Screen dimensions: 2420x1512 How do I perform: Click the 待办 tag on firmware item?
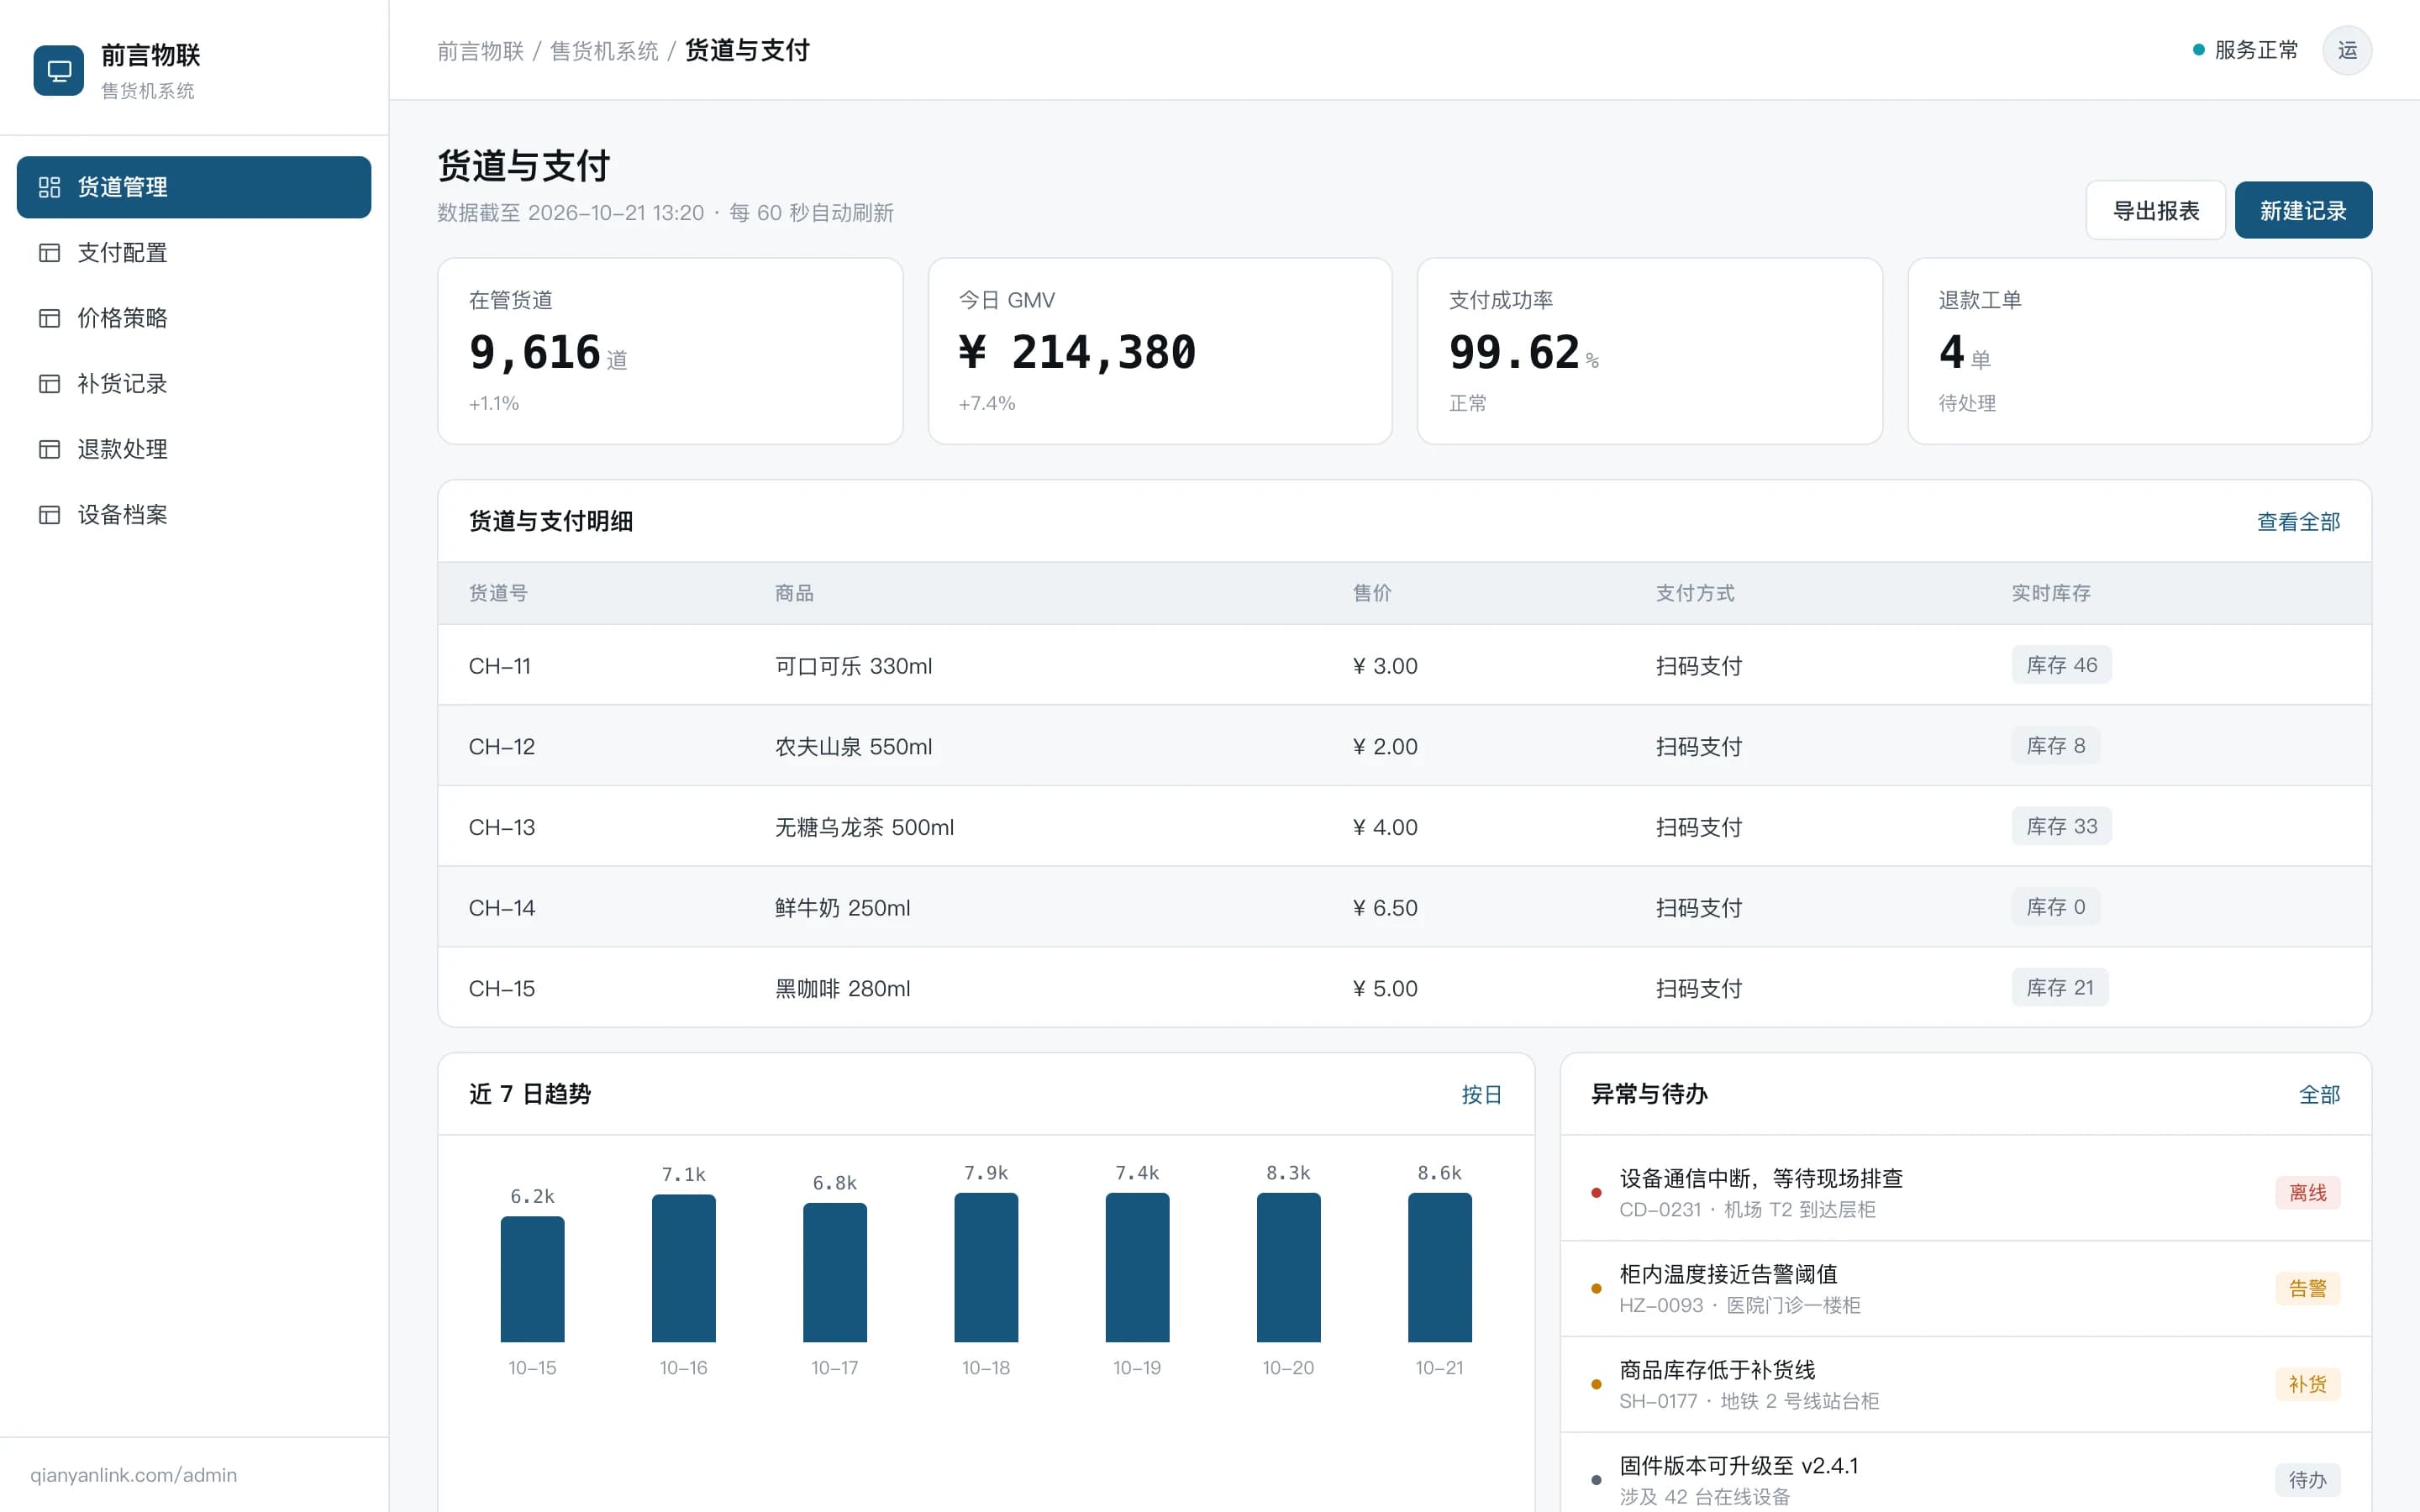tap(2307, 1480)
